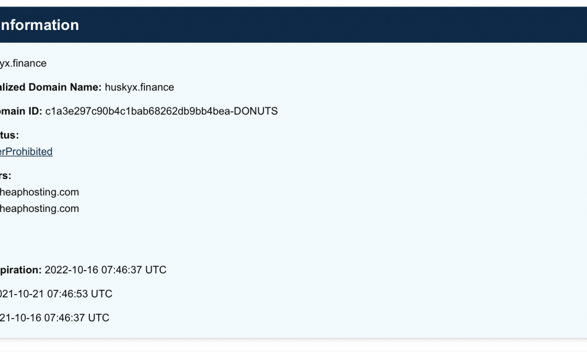Click the second heaphosting.com nameserver entry
Screen dimensions: 587x352
pos(39,208)
